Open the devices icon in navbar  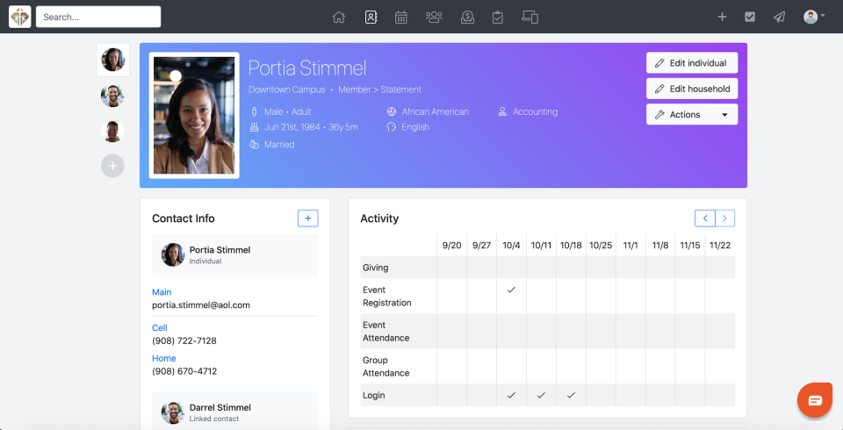(530, 17)
